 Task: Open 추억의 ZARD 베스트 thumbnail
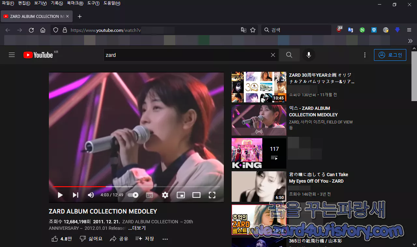259,220
